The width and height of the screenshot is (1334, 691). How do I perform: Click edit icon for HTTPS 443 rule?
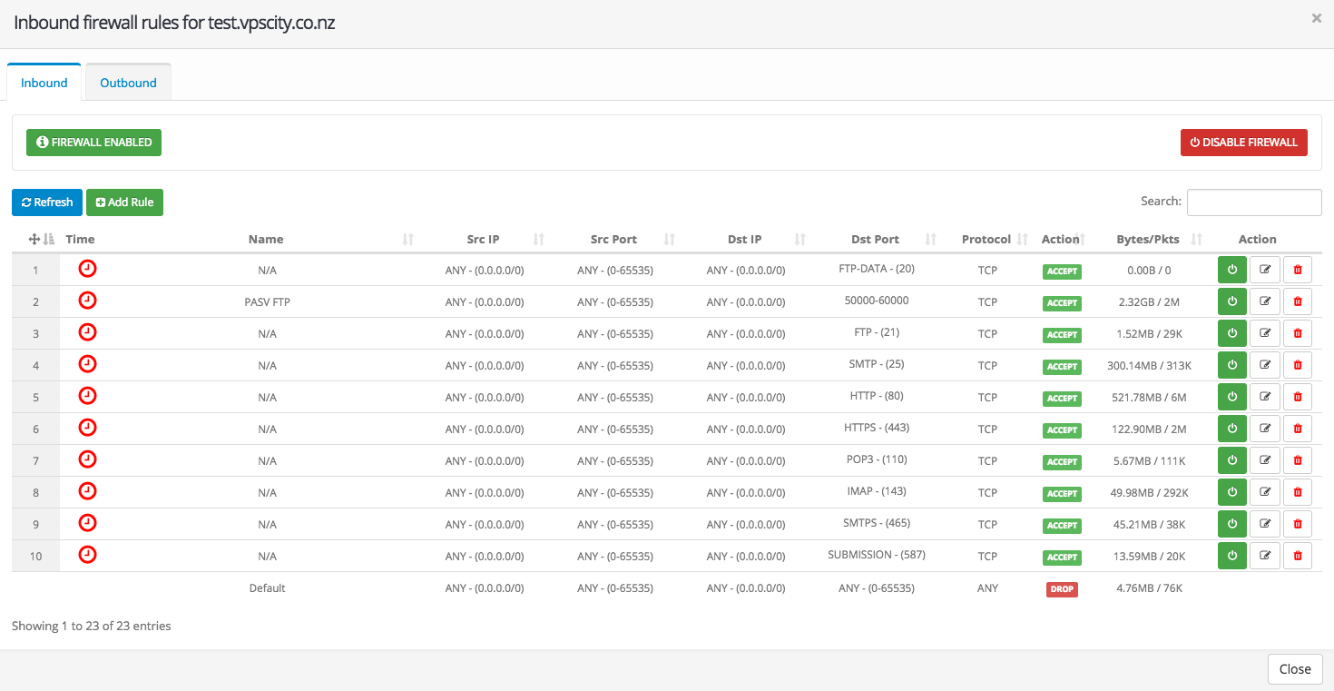[x=1265, y=429]
